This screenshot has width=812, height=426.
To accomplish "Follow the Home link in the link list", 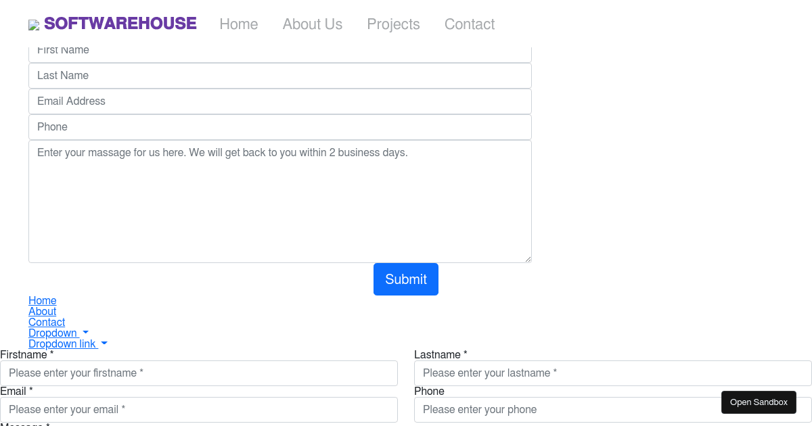I will (42, 300).
